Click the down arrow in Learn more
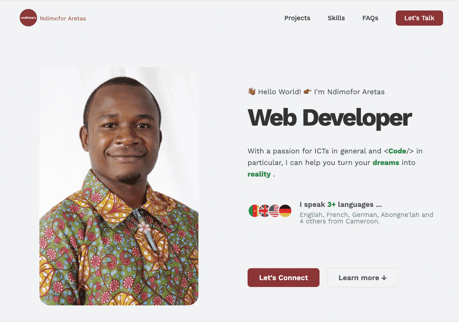459x322 pixels. (x=384, y=278)
